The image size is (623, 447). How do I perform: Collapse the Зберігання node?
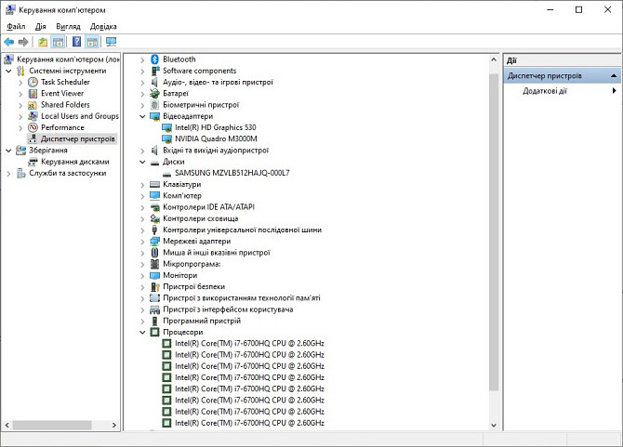[x=8, y=151]
